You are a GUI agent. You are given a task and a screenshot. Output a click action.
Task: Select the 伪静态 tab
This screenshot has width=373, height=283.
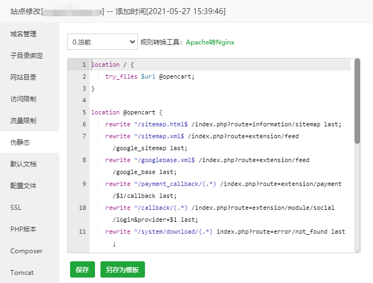click(x=29, y=142)
